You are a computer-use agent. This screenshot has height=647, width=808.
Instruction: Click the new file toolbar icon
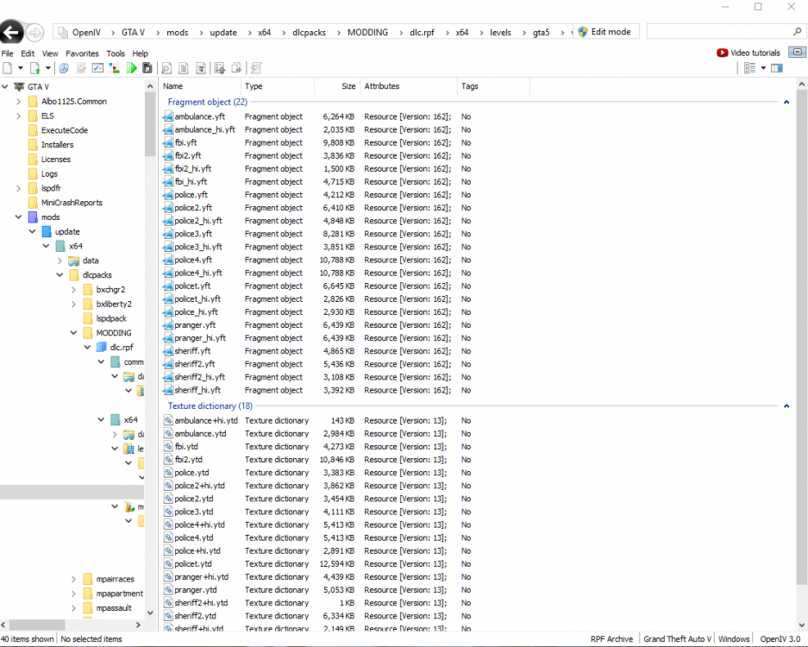pyautogui.click(x=8, y=68)
